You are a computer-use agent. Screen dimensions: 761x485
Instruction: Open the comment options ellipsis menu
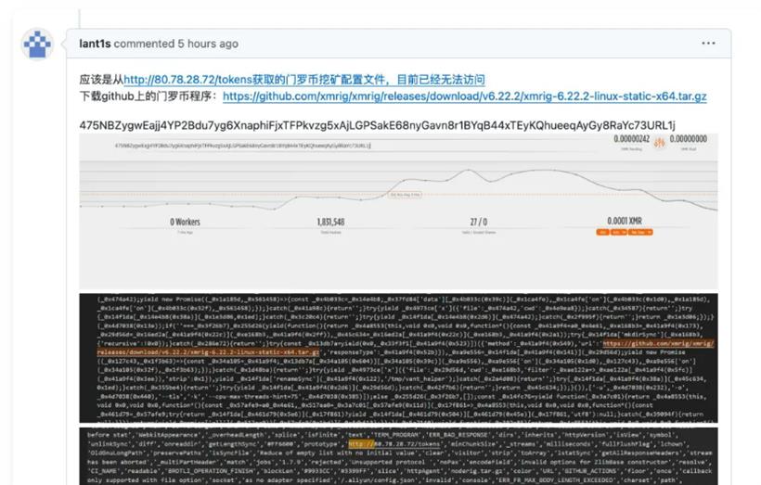click(708, 44)
